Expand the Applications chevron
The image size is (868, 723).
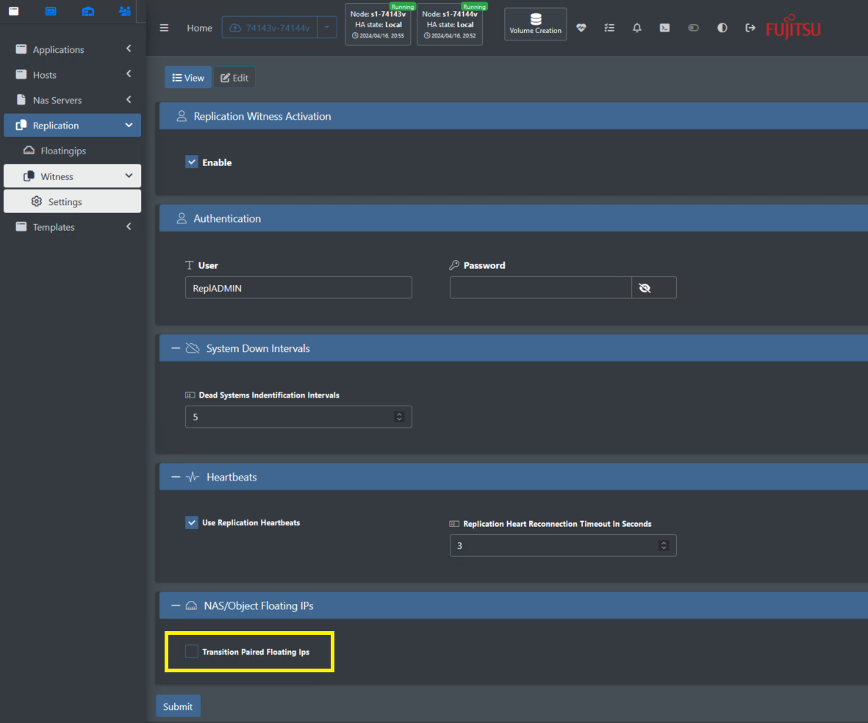[129, 48]
